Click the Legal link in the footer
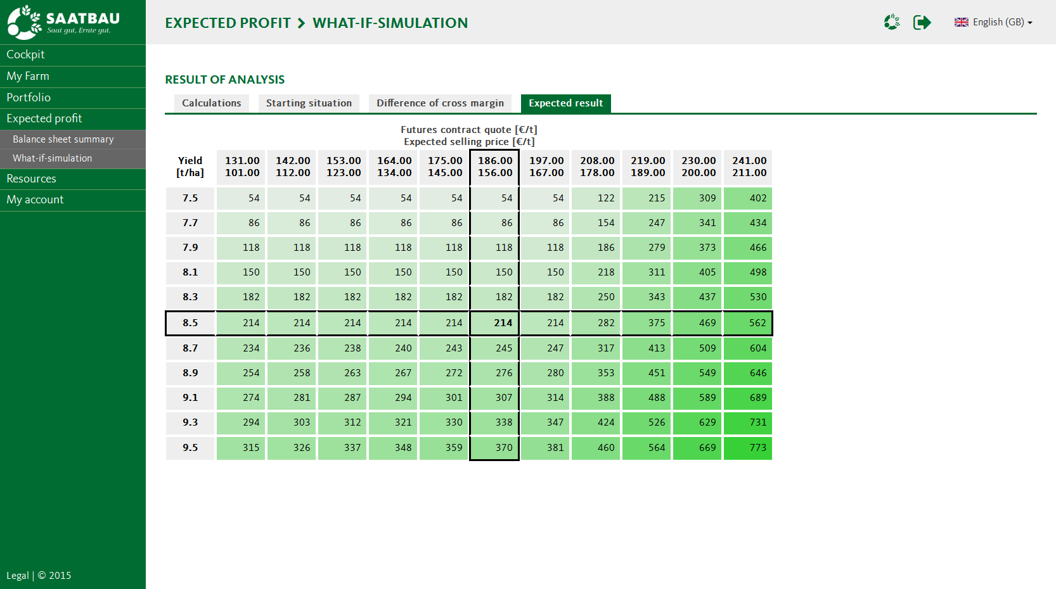1056x589 pixels. pyautogui.click(x=17, y=576)
